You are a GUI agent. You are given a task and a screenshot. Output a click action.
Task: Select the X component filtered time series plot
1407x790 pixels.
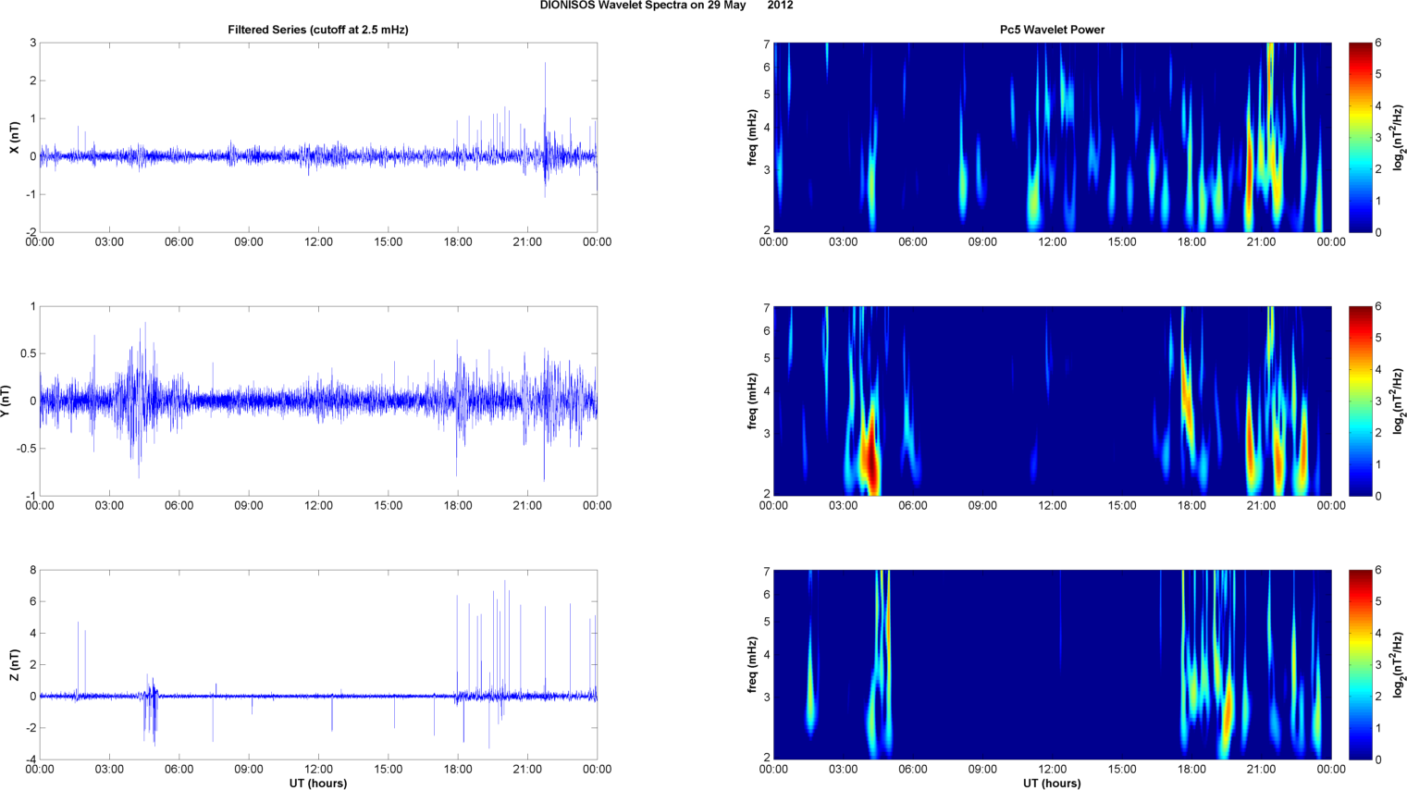pyautogui.click(x=318, y=138)
